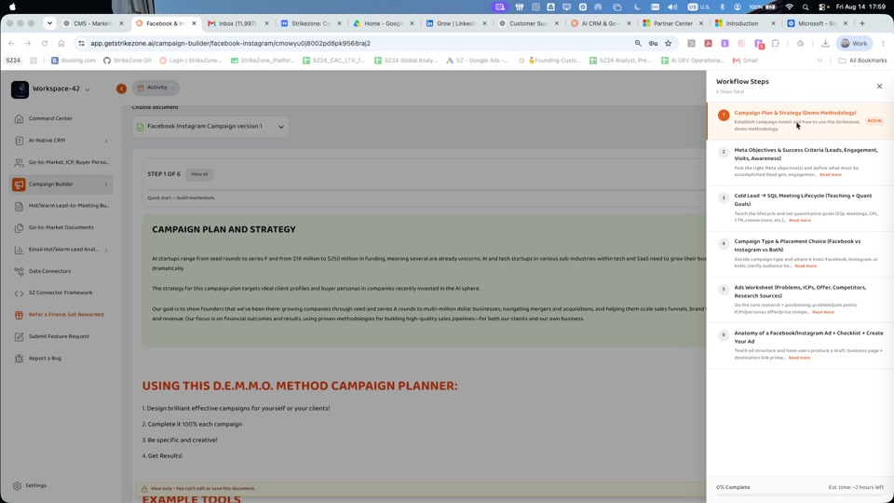Read more on Campaign Type step

click(x=805, y=266)
